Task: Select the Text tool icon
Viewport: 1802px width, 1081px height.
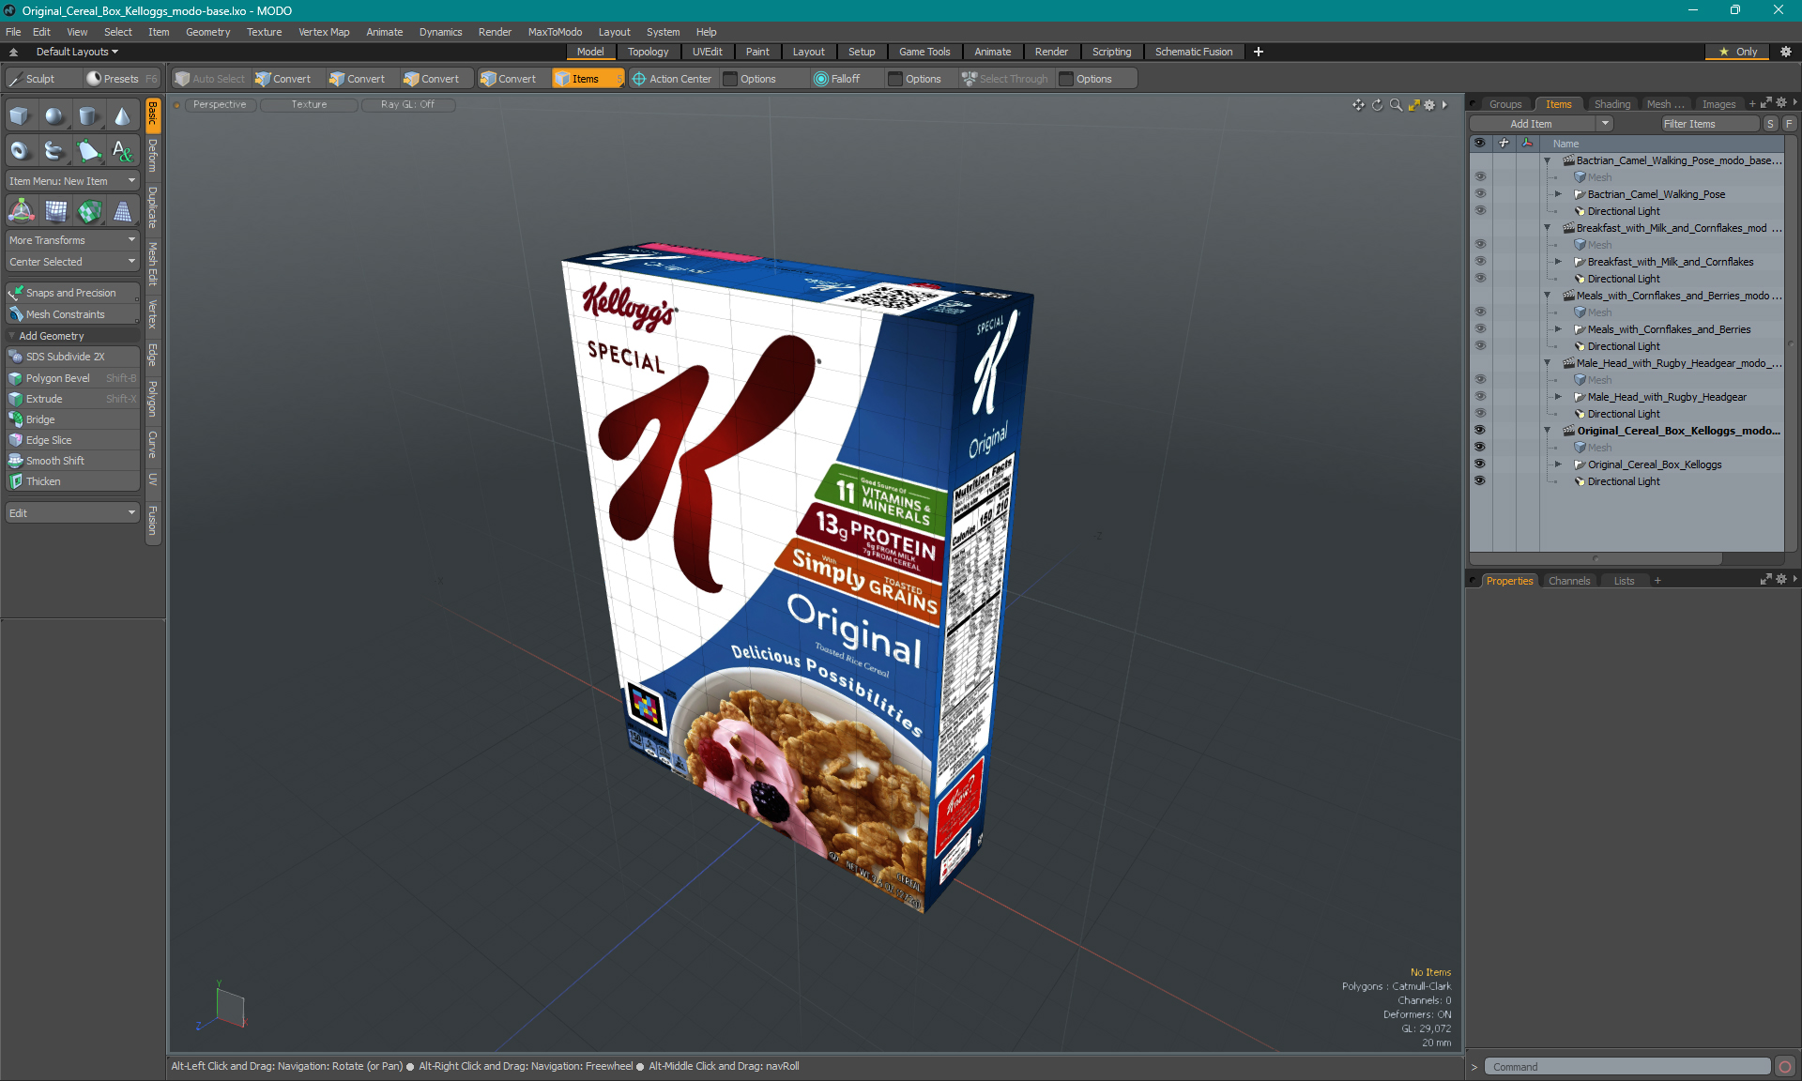Action: point(122,150)
